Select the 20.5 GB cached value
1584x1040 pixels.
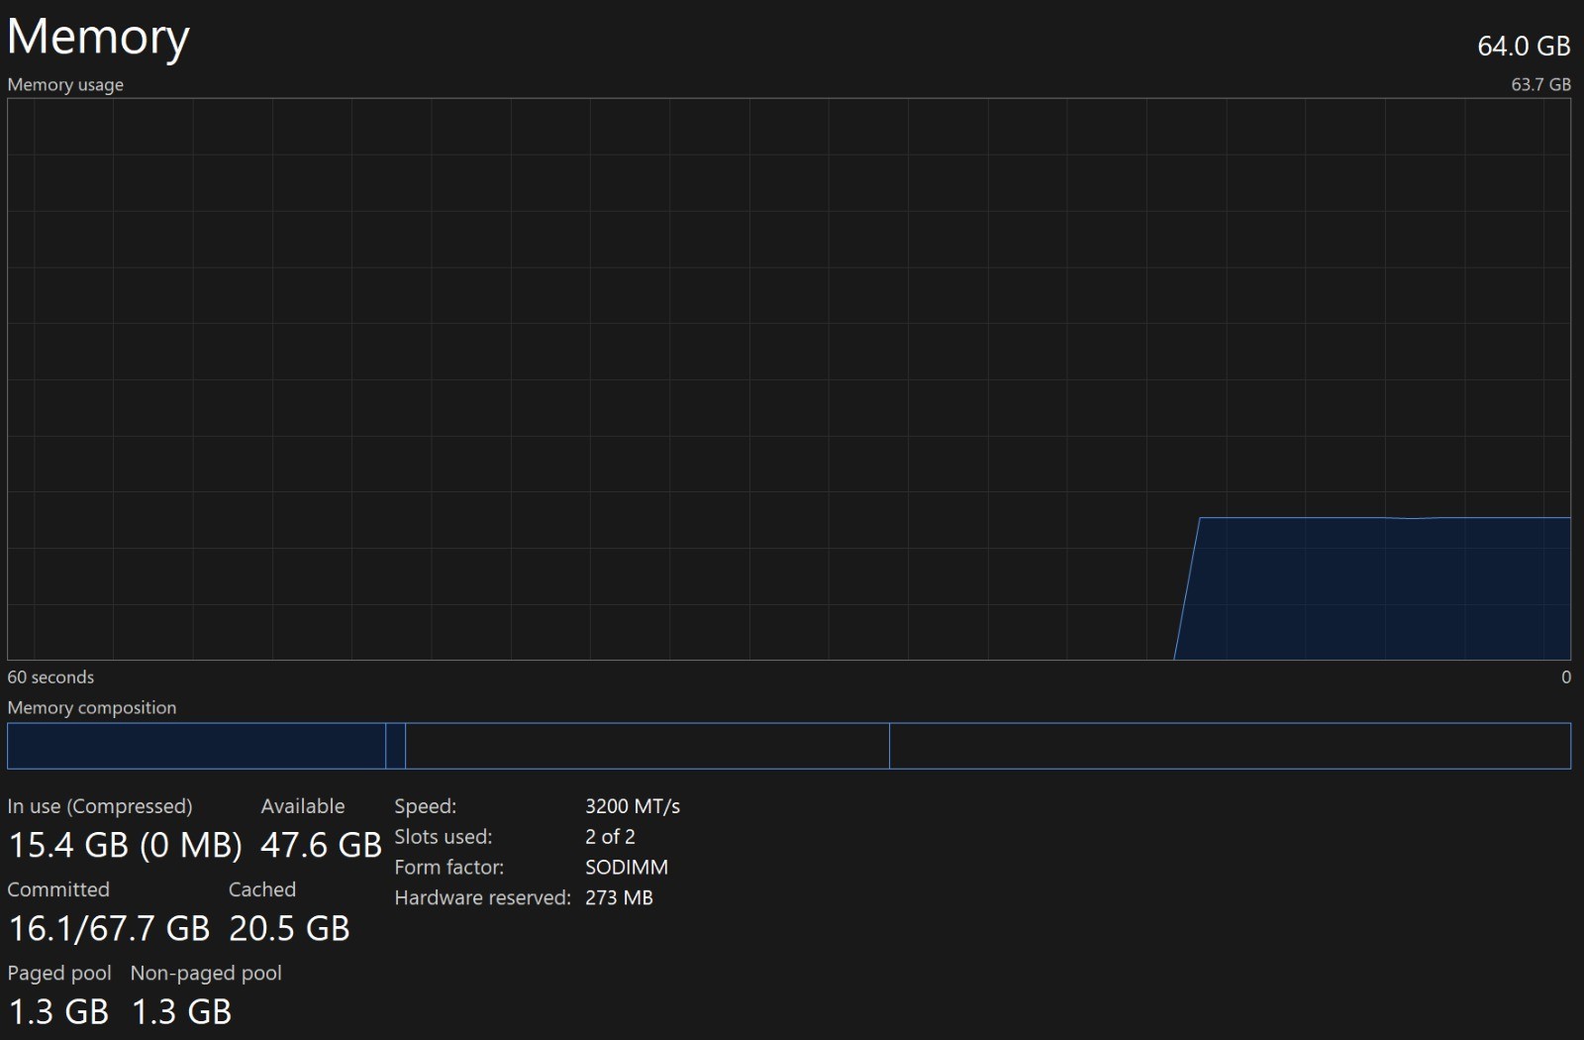pos(289,928)
